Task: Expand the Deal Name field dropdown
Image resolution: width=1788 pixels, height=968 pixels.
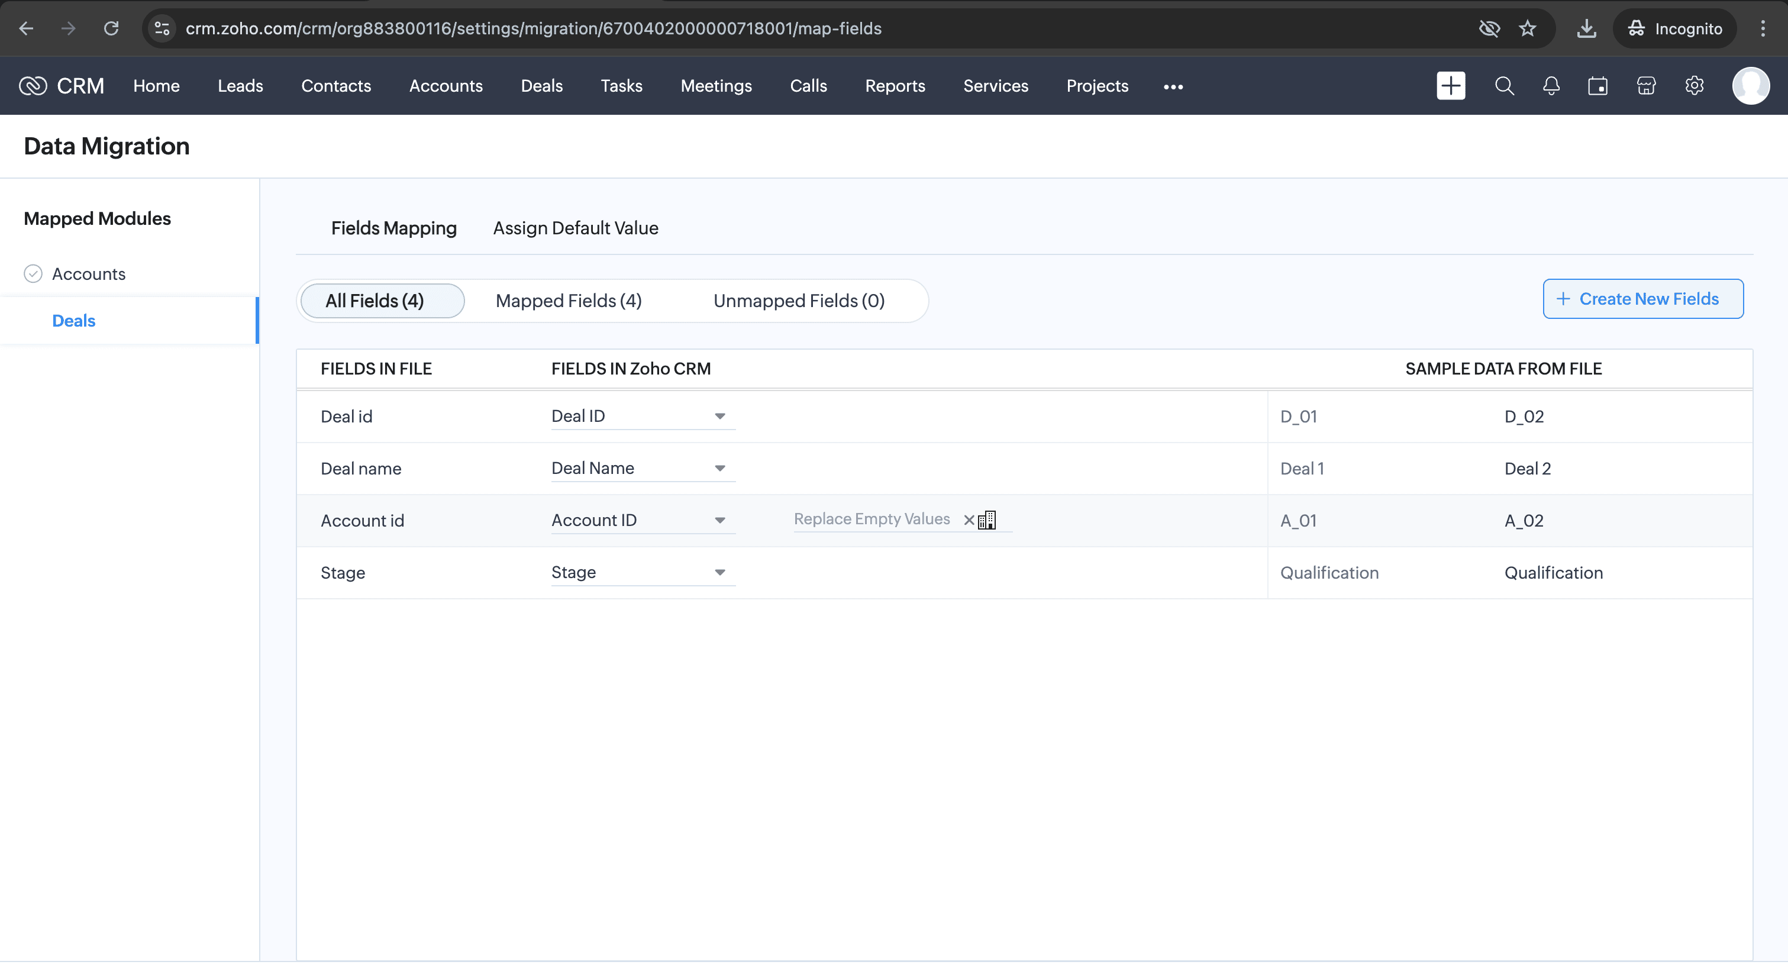Action: (x=720, y=469)
